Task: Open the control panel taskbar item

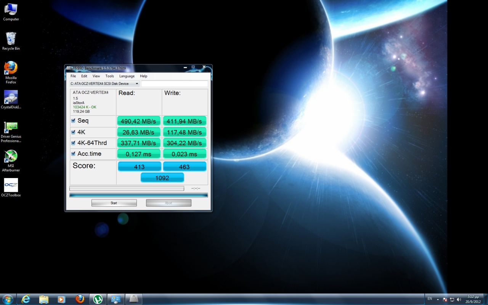Action: click(x=116, y=299)
